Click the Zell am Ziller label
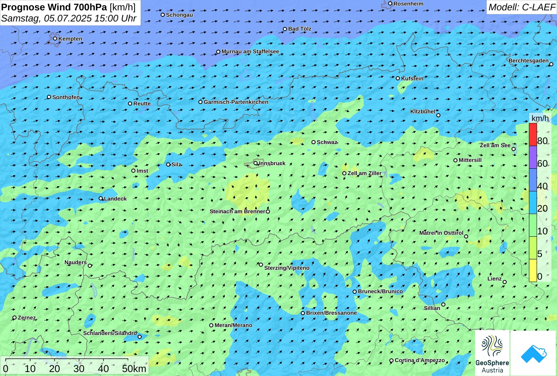 coord(364,173)
